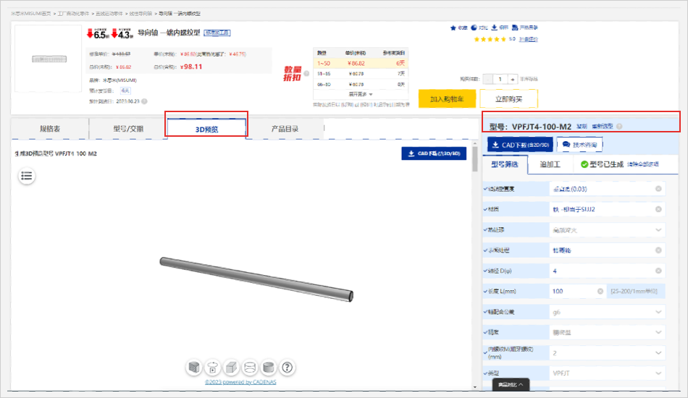688x398 pixels.
Task: Open the 产品目录 tab
Action: (285, 129)
